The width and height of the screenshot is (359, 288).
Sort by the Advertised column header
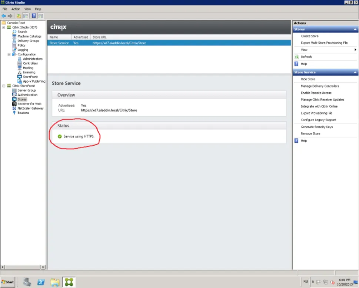81,37
